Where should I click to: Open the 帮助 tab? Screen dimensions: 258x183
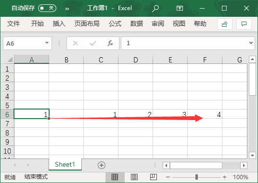200,24
